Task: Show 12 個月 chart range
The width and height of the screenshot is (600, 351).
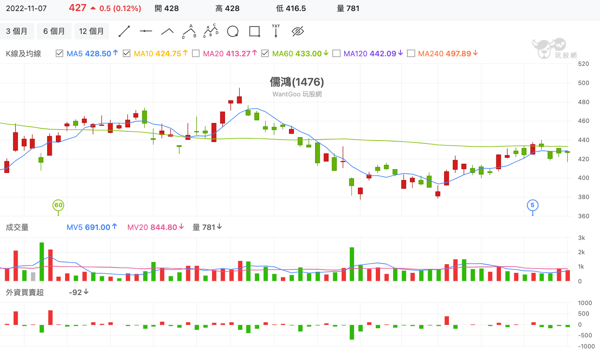Action: 92,31
